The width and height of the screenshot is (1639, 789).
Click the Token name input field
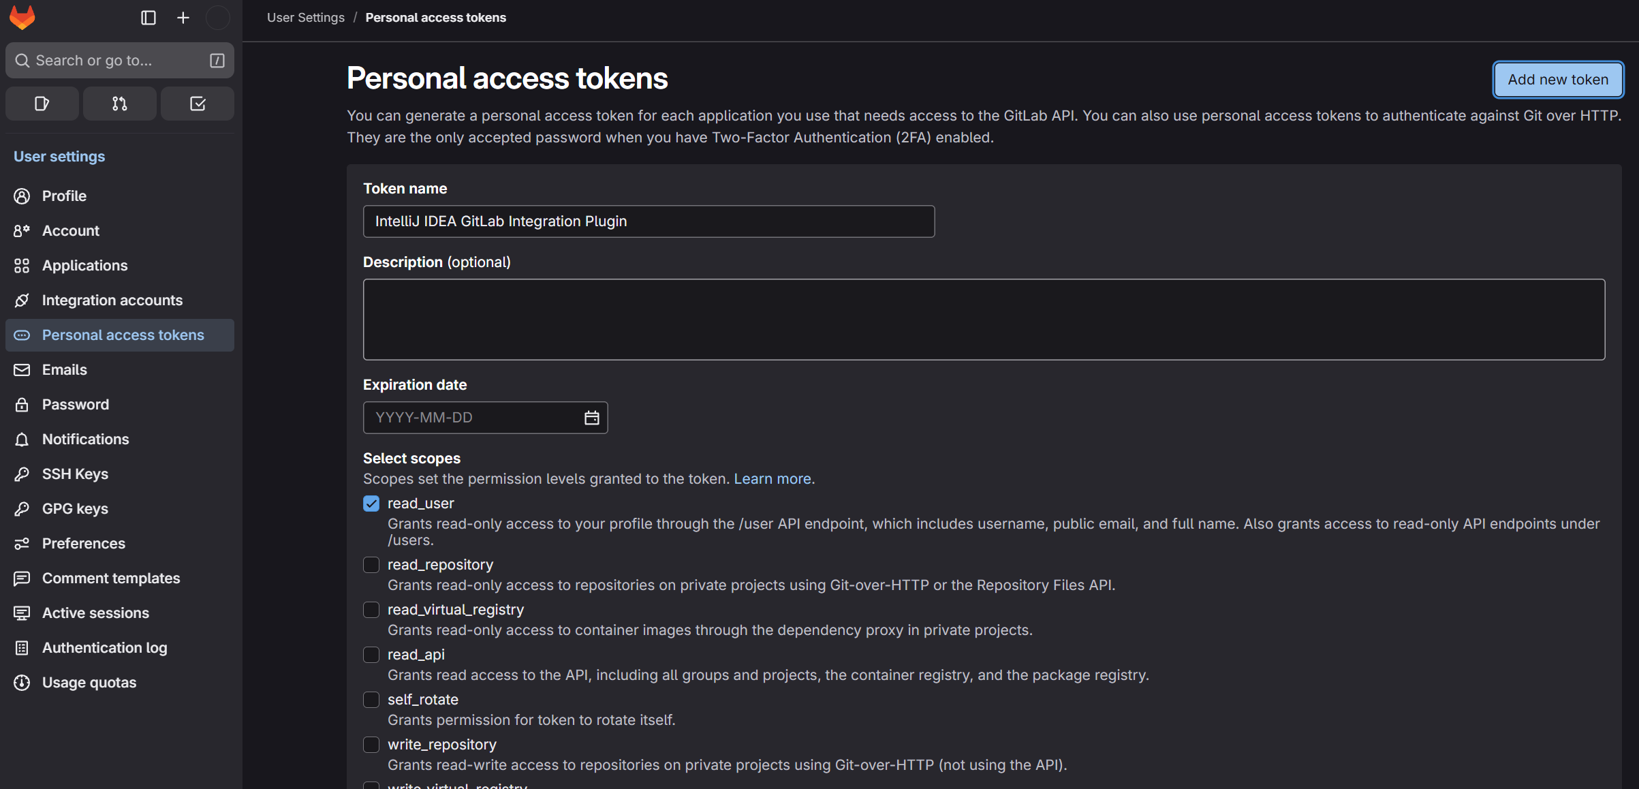(x=649, y=221)
